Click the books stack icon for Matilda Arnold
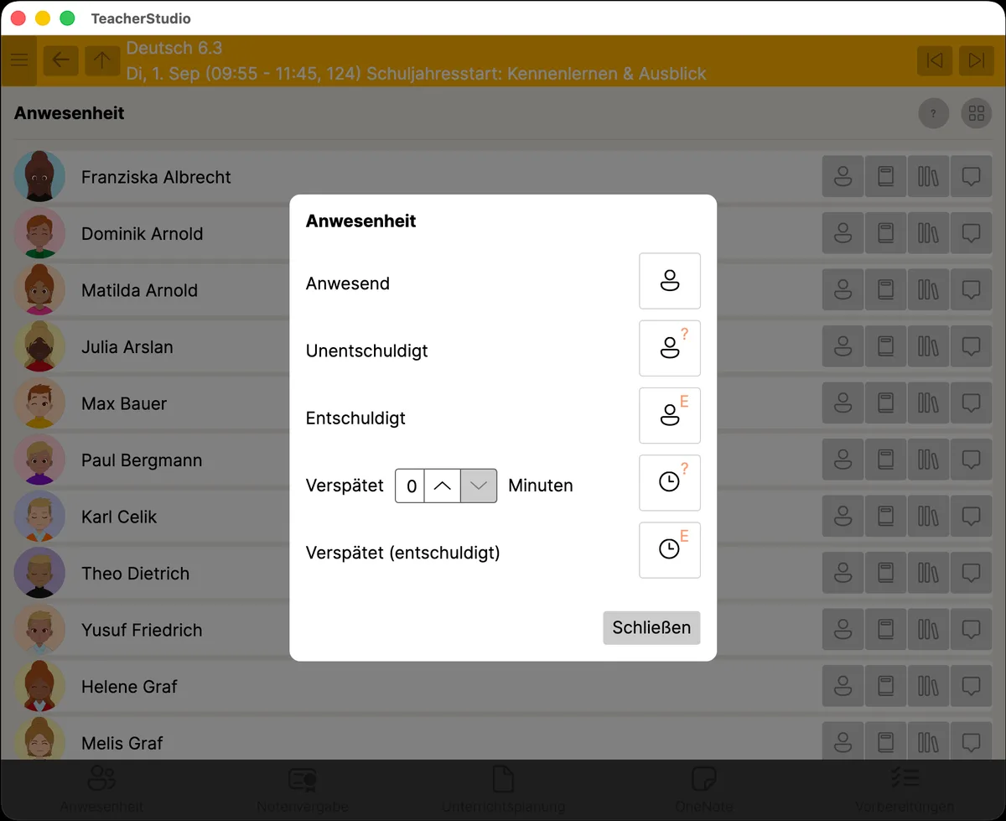This screenshot has height=821, width=1006. 928,290
